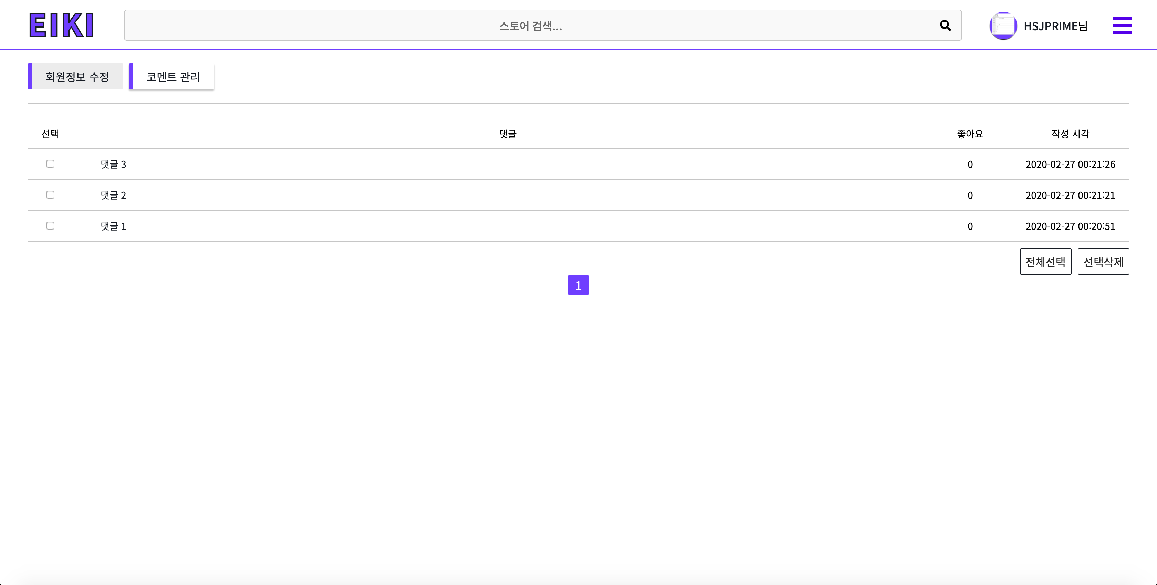Switch to 회원정보 수정 tab

[77, 77]
